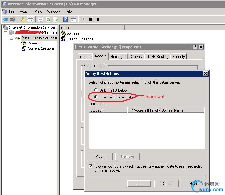Screen dimensions: 225x195
Task: Stop the server with the stop icon
Action: [x=91, y=19]
